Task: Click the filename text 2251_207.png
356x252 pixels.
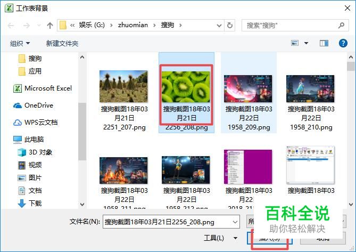Action: tap(125, 127)
